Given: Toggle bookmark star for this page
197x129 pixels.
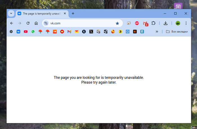Looking at the screenshot, I should [117, 23].
